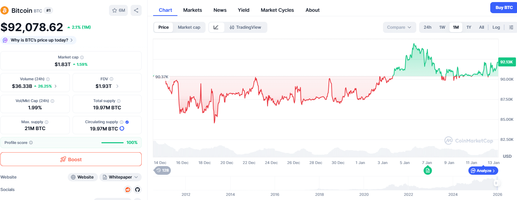The height and width of the screenshot is (200, 517).
Task: Open the GitHub social icon
Action: click(137, 190)
